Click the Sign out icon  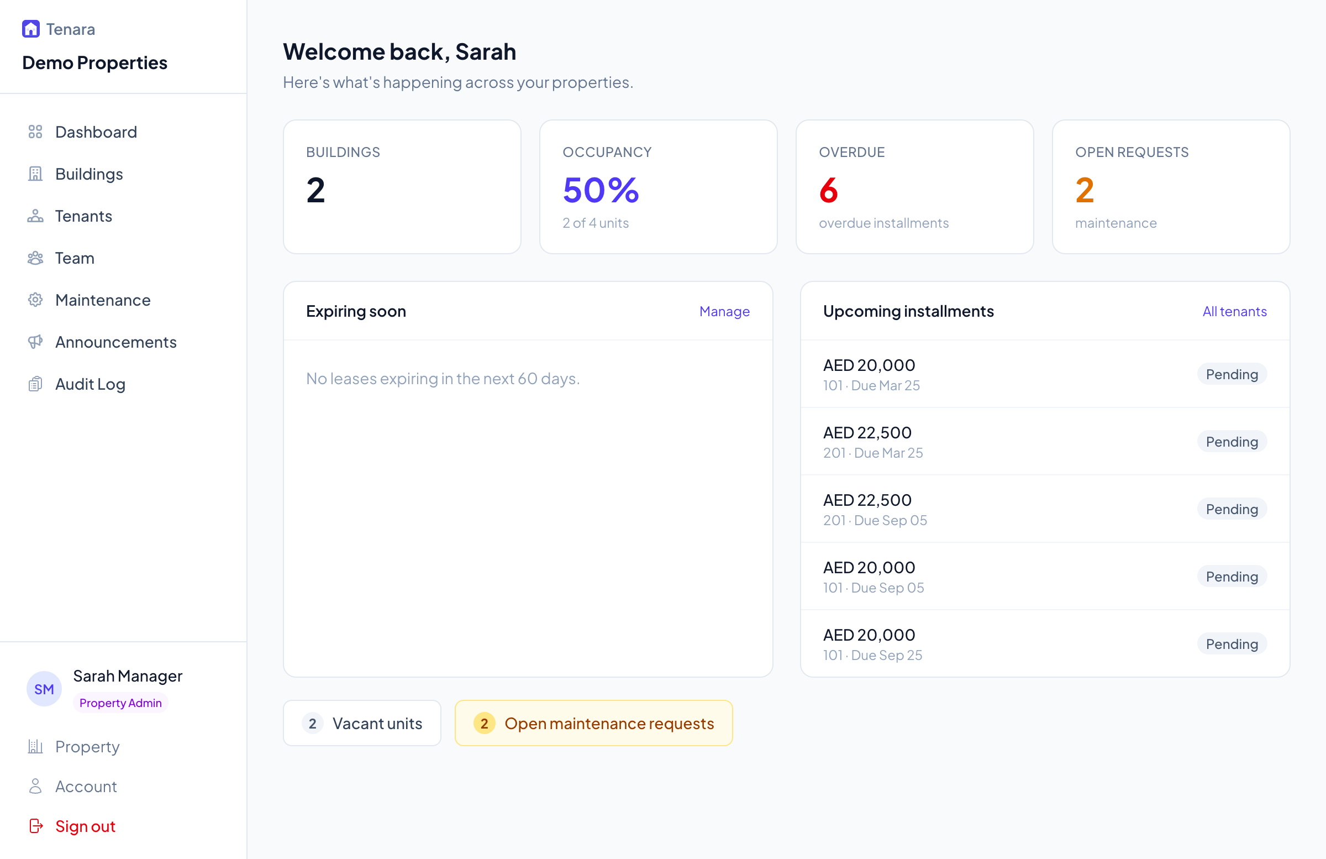click(36, 826)
